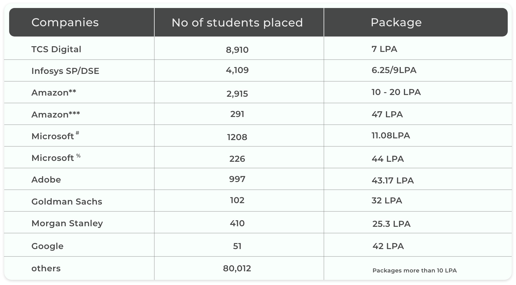Click the Companies column header

tap(65, 23)
